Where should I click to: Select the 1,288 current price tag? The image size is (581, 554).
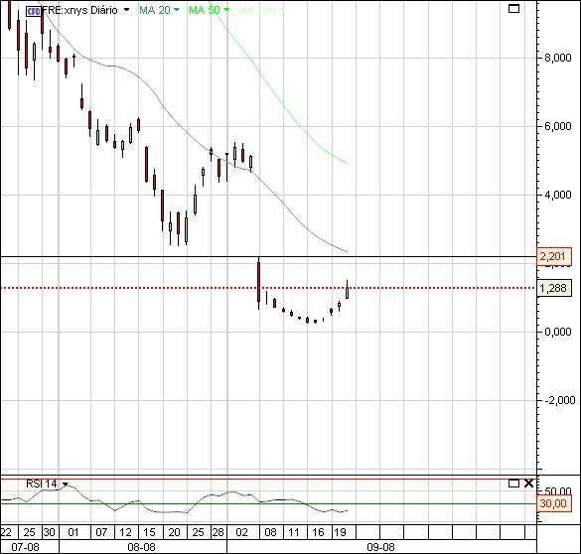[554, 288]
